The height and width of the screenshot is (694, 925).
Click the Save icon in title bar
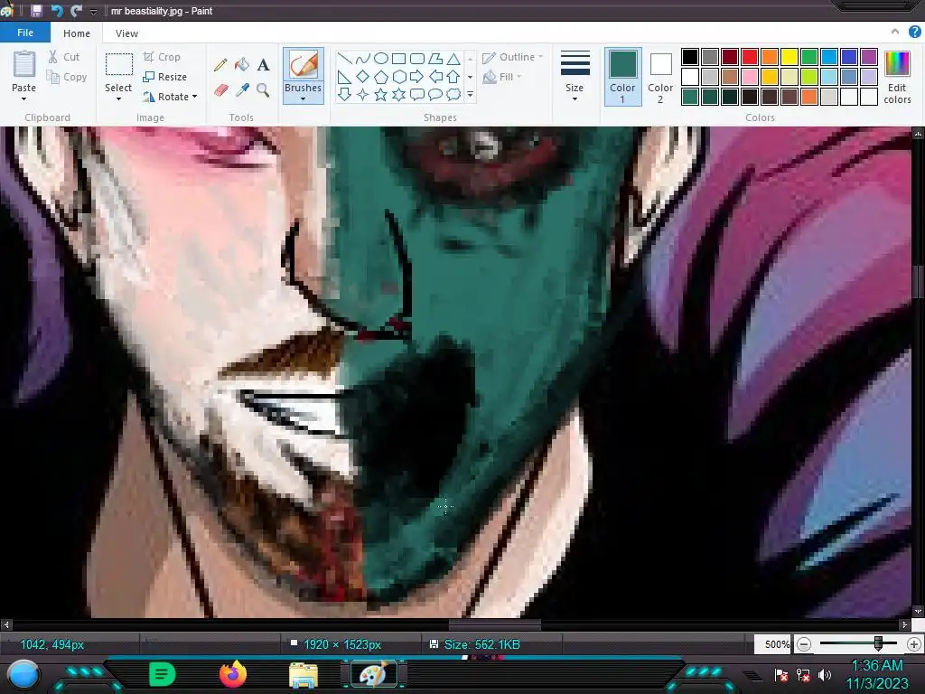click(36, 11)
